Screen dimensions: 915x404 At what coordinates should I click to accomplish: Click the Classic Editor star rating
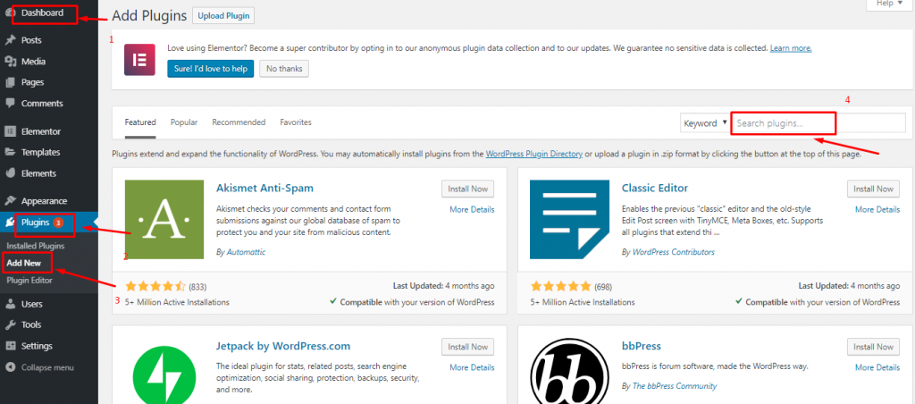click(561, 287)
